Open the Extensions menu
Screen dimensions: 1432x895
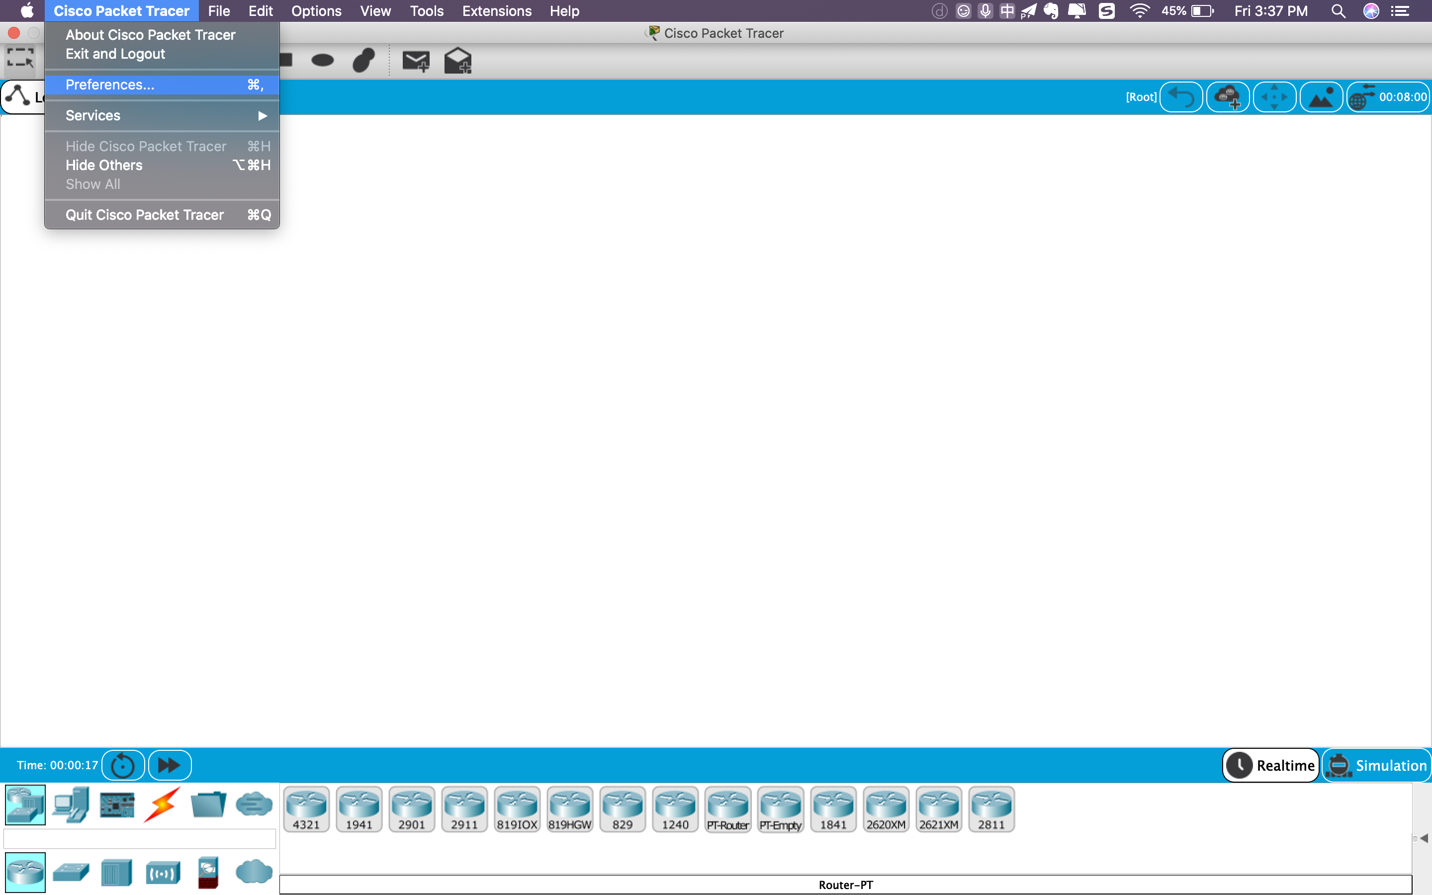496,10
